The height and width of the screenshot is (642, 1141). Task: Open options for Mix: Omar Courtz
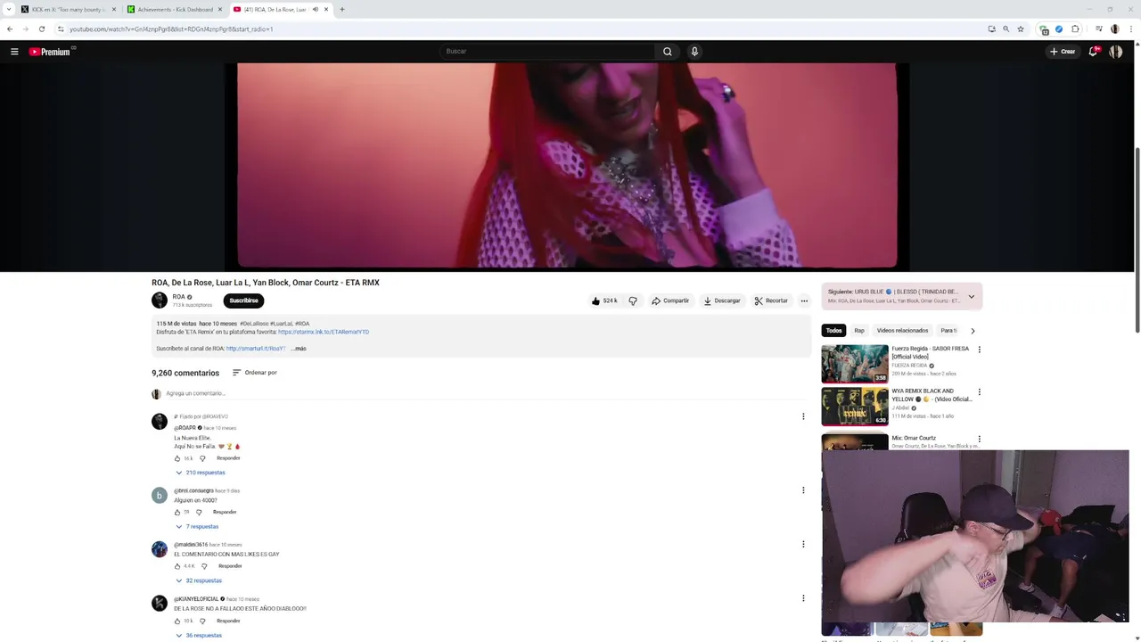pos(979,439)
